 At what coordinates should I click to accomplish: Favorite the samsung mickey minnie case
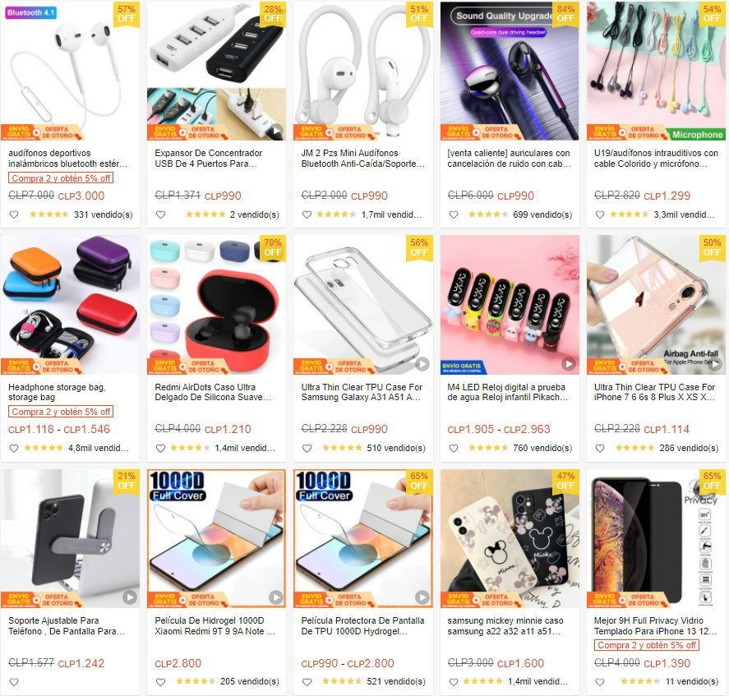point(454,682)
